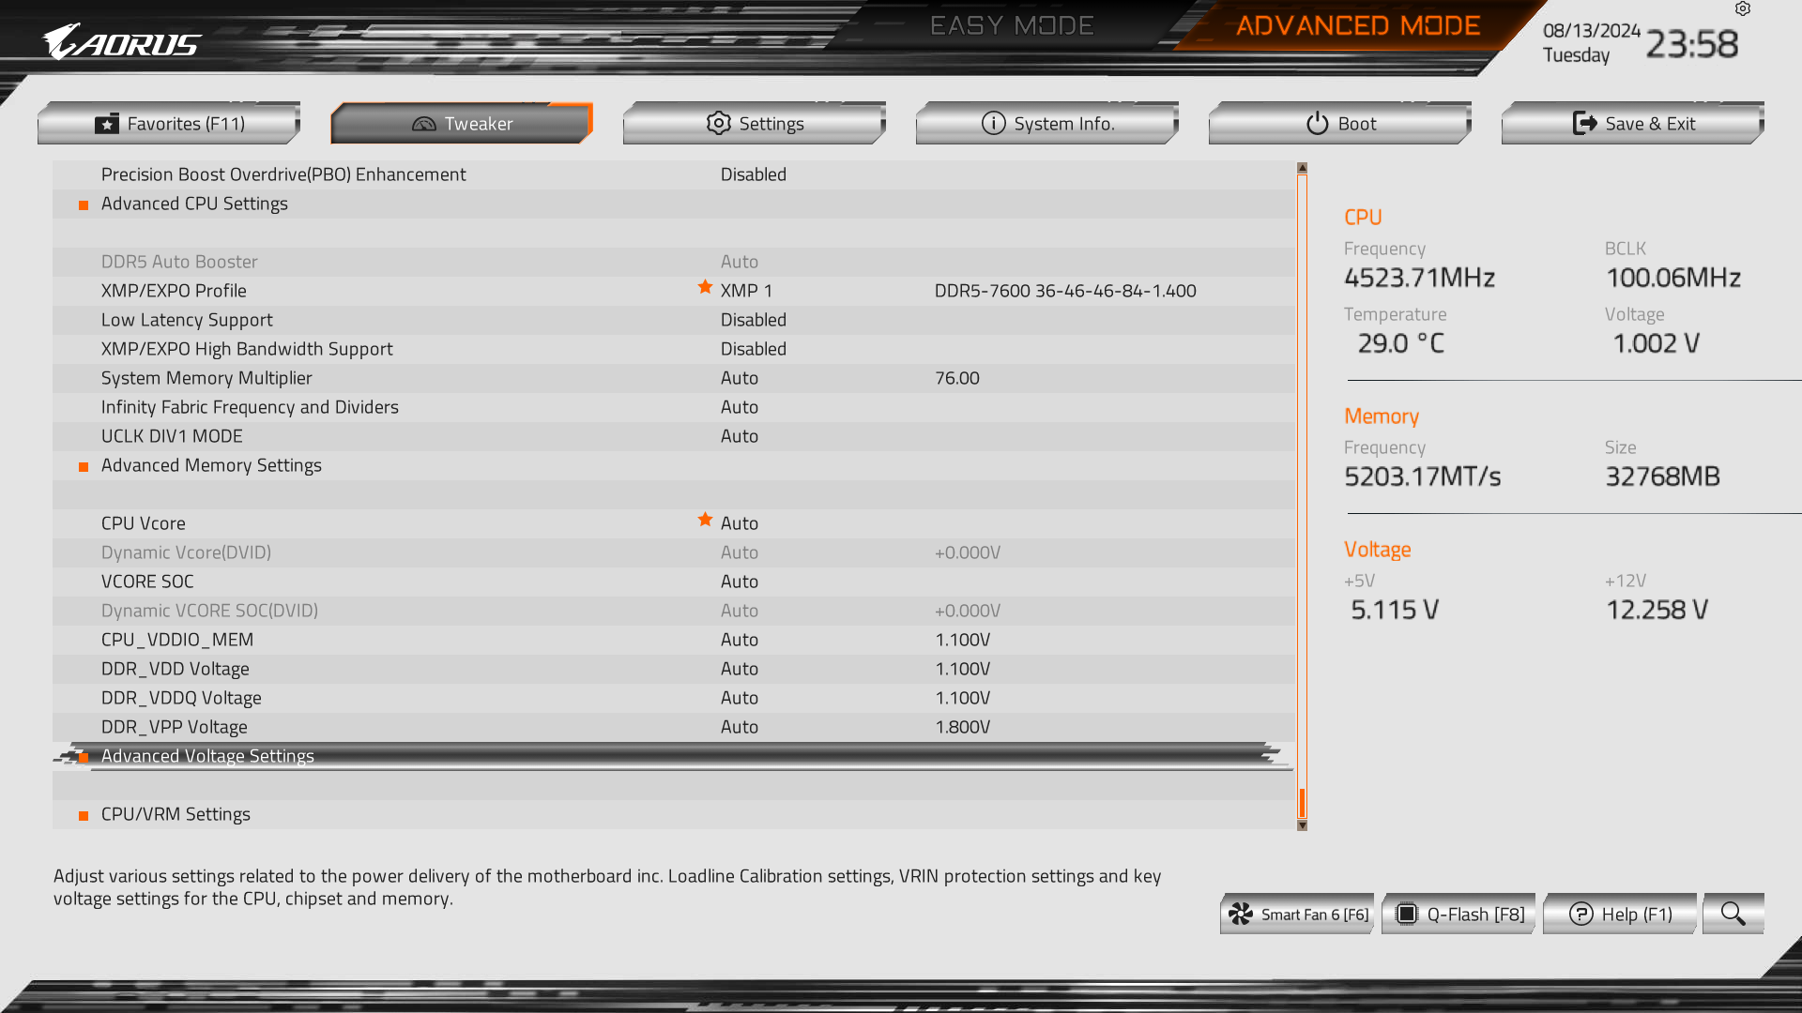Click the favorite star beside XMP/EXPO Profile
1802x1013 pixels.
click(x=705, y=287)
